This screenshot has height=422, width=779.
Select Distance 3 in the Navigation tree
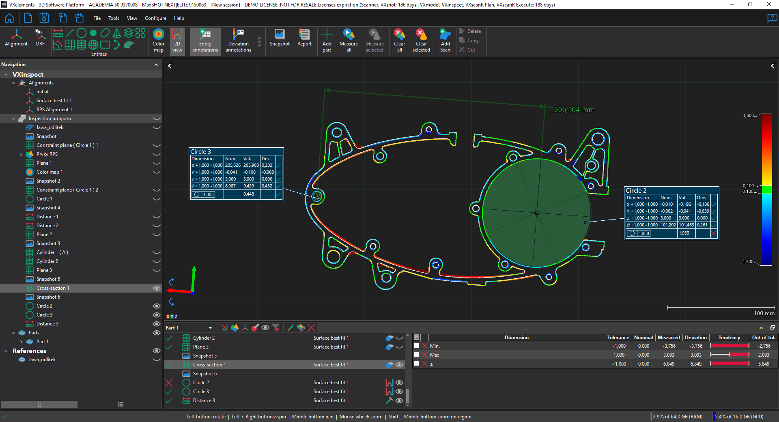tap(47, 324)
